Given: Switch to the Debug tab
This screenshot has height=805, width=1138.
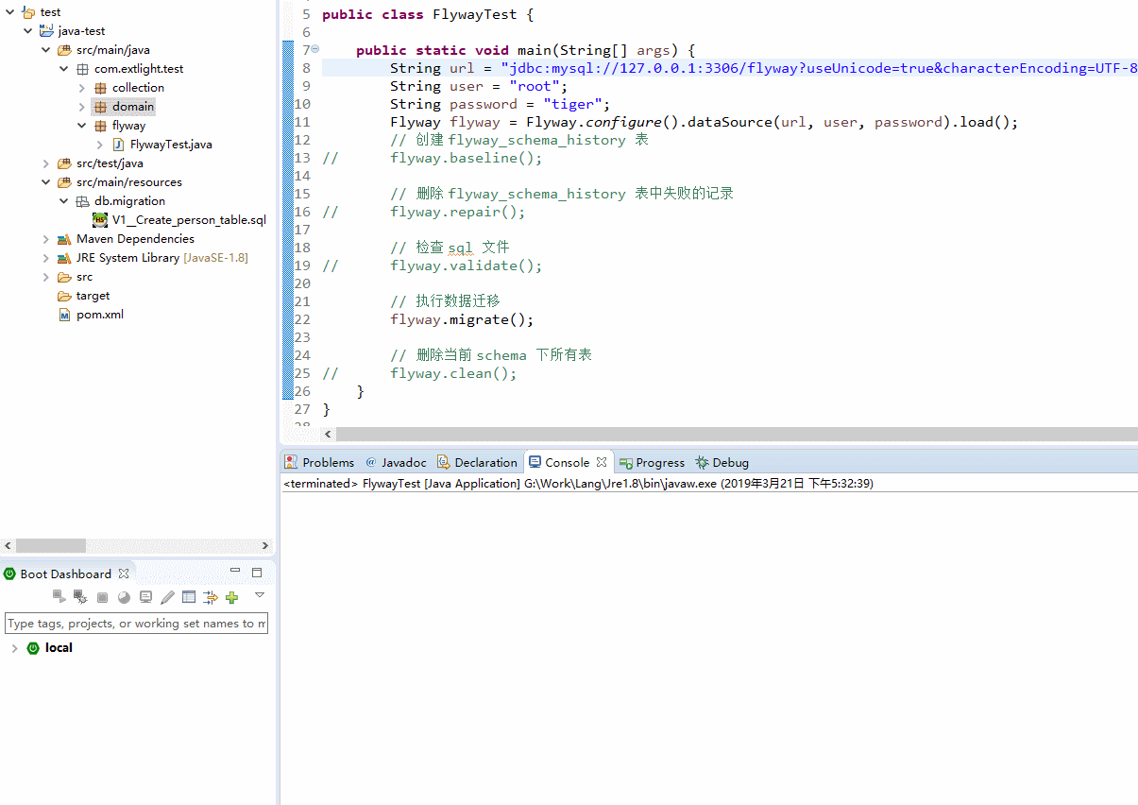Looking at the screenshot, I should click(x=722, y=462).
